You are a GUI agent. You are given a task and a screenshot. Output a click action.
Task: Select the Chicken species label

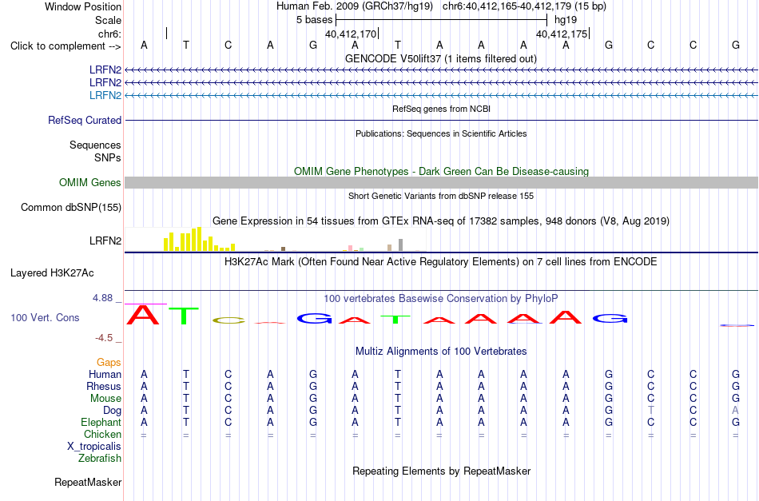(102, 434)
